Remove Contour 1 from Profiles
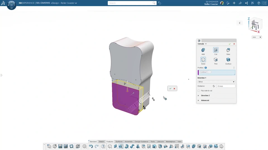This screenshot has width=268, height=150. (209, 72)
